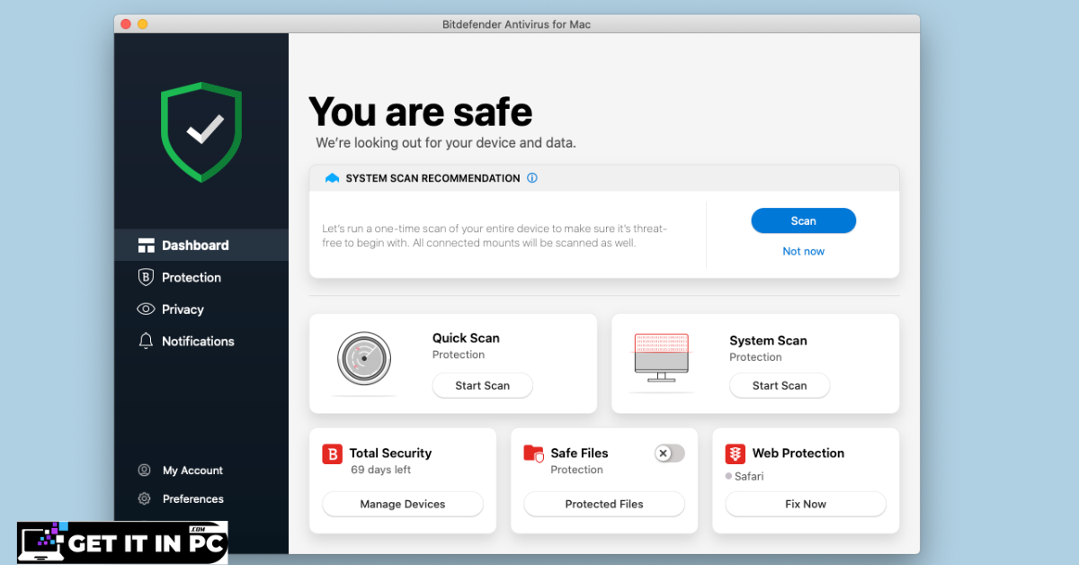The width and height of the screenshot is (1079, 565).
Task: Click Fix Now for Web Protection
Action: click(806, 504)
